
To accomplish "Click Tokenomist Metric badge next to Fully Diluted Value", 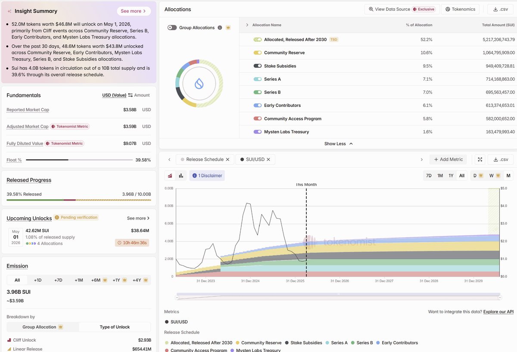I will (x=64, y=143).
